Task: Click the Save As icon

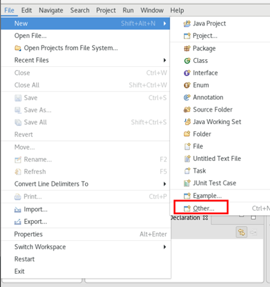Action: tap(18, 110)
